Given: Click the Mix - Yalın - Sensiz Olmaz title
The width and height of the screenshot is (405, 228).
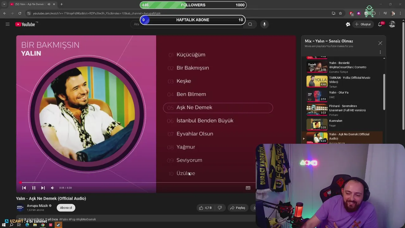Looking at the screenshot, I should pos(329,41).
